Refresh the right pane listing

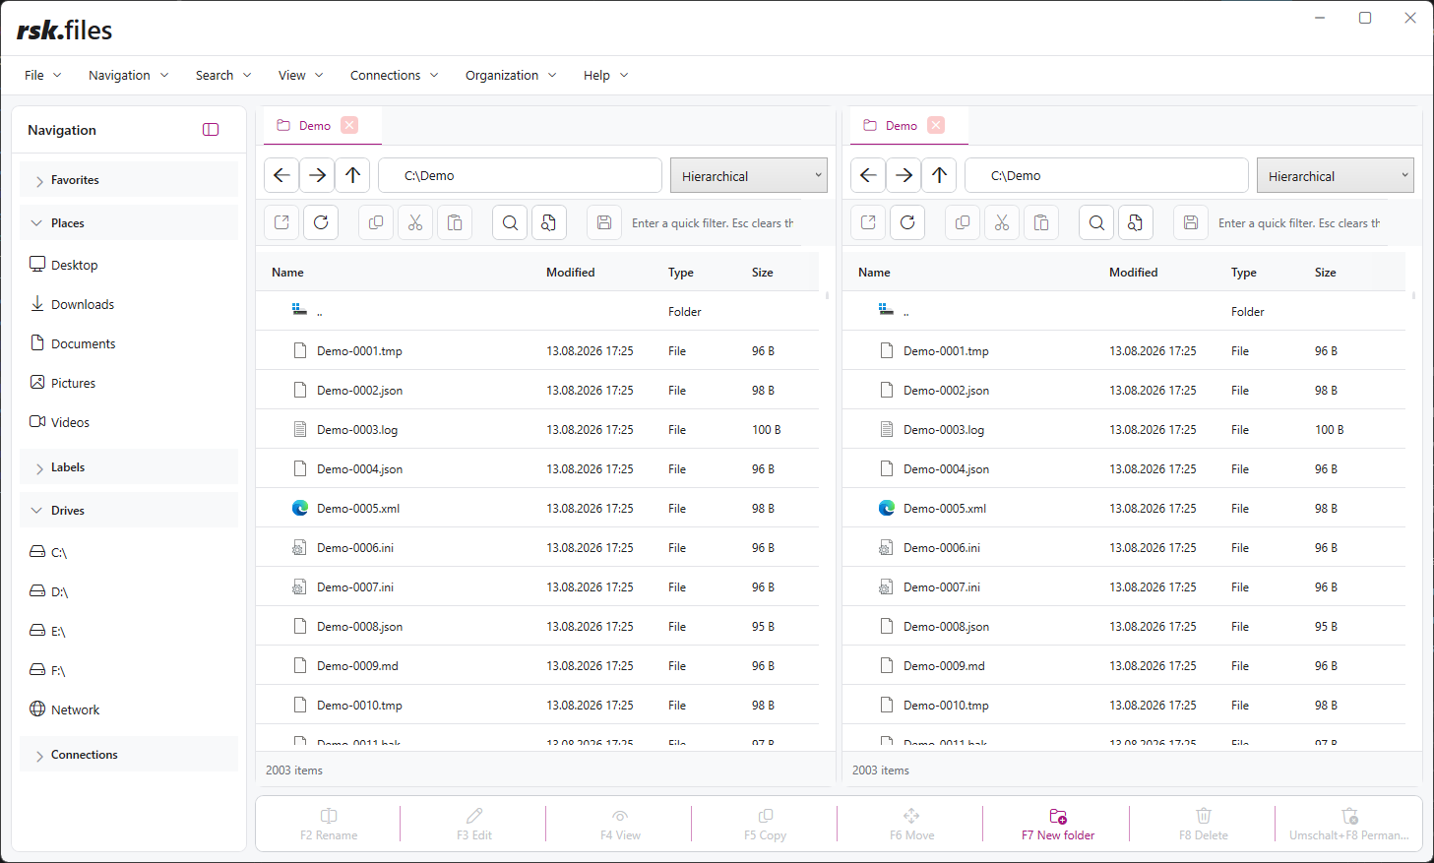pyautogui.click(x=907, y=222)
